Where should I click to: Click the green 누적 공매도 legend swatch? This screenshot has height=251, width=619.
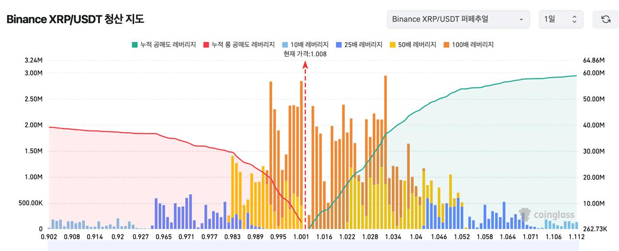[x=134, y=44]
